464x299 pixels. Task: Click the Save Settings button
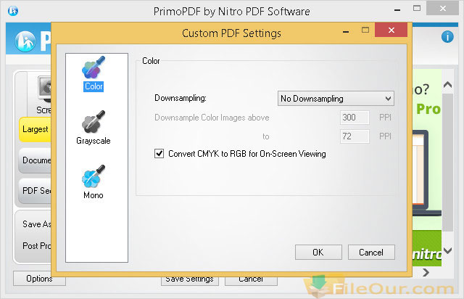188,279
